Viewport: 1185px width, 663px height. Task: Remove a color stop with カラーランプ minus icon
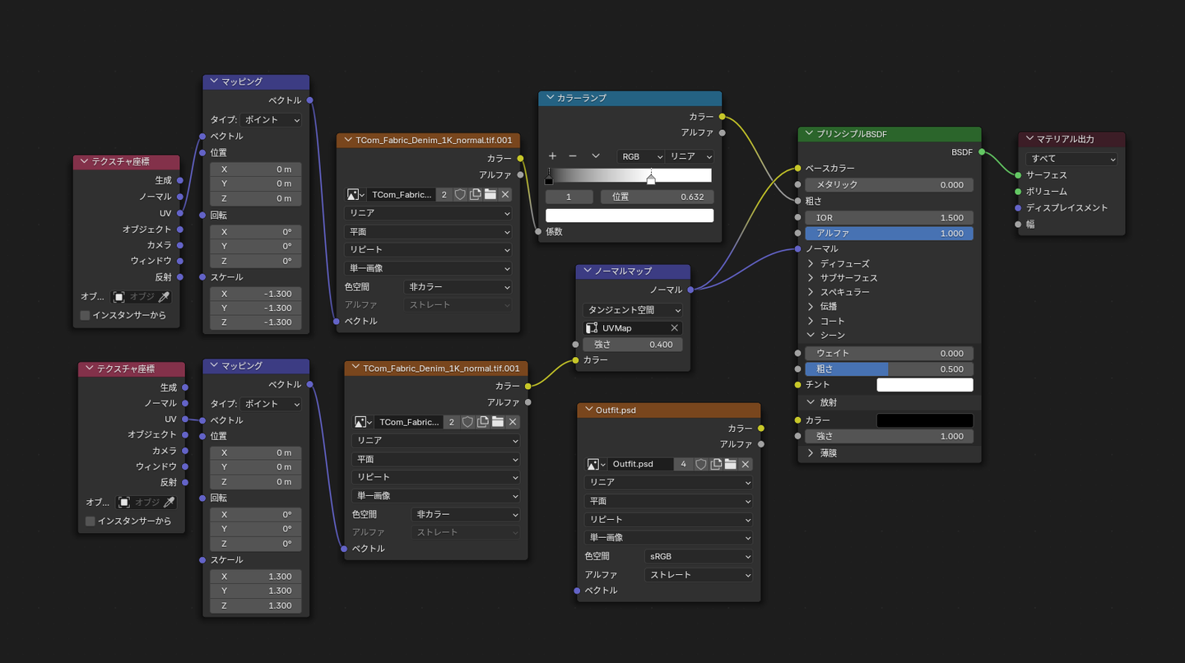[573, 156]
